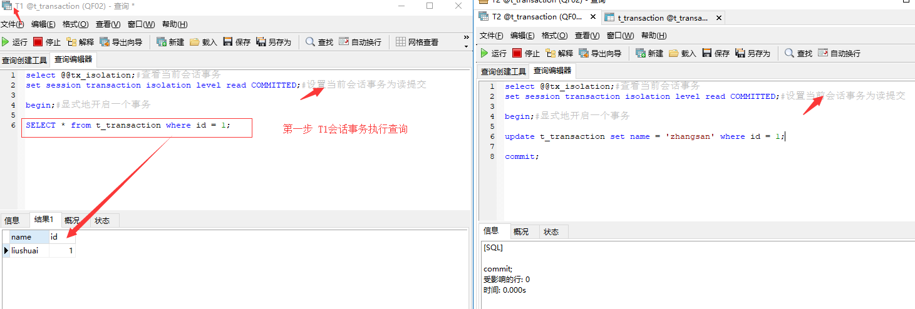Switch to Query Builder tab (查询创建工具) in T1
This screenshot has width=915, height=309.
coord(24,61)
